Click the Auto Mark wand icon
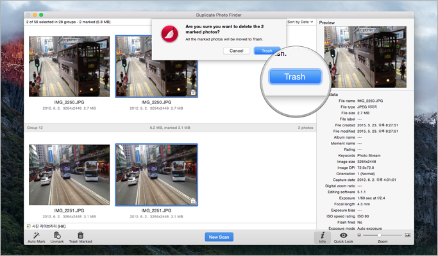The width and height of the screenshot is (438, 256). [37, 235]
